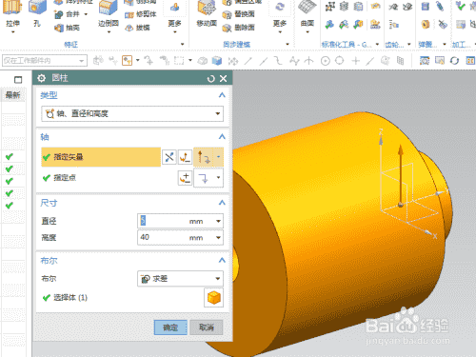Collapse the 尺寸 section chevron
This screenshot has height=357, width=476.
coord(222,203)
